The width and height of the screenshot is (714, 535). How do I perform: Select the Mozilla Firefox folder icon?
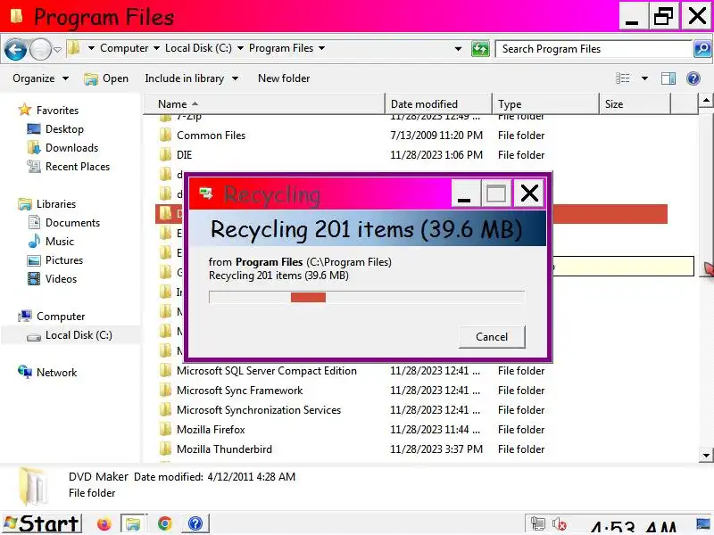coord(166,430)
